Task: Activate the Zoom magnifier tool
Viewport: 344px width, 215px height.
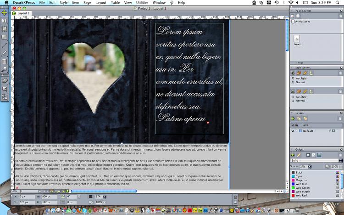Action: (x=5, y=69)
